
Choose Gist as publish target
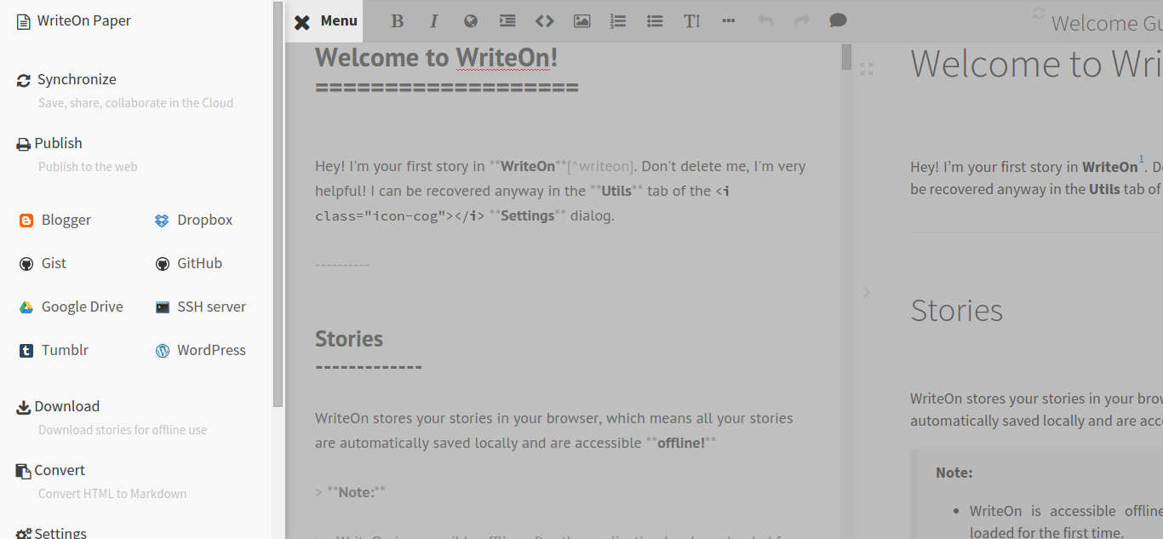pos(43,263)
